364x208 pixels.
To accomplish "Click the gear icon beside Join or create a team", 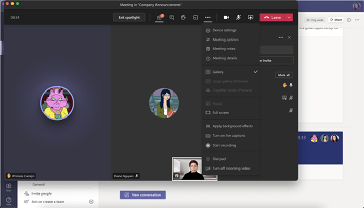I will (91, 201).
